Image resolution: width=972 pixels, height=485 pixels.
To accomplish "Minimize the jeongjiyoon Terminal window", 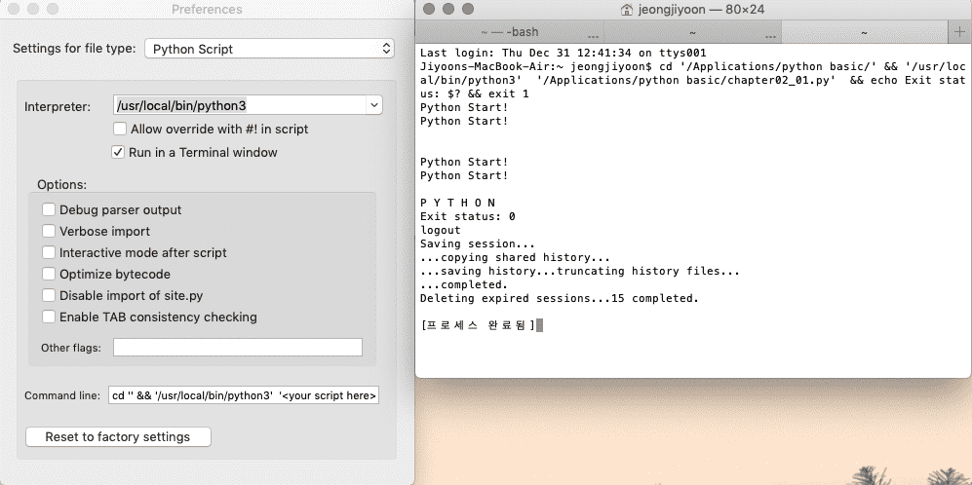I will (449, 9).
